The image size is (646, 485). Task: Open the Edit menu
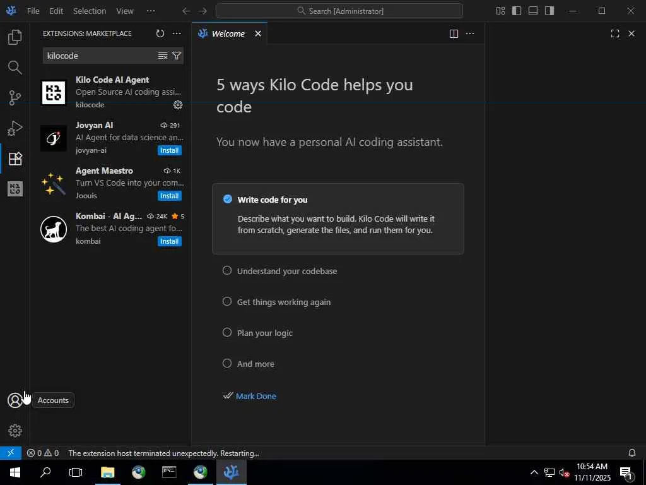pos(56,11)
